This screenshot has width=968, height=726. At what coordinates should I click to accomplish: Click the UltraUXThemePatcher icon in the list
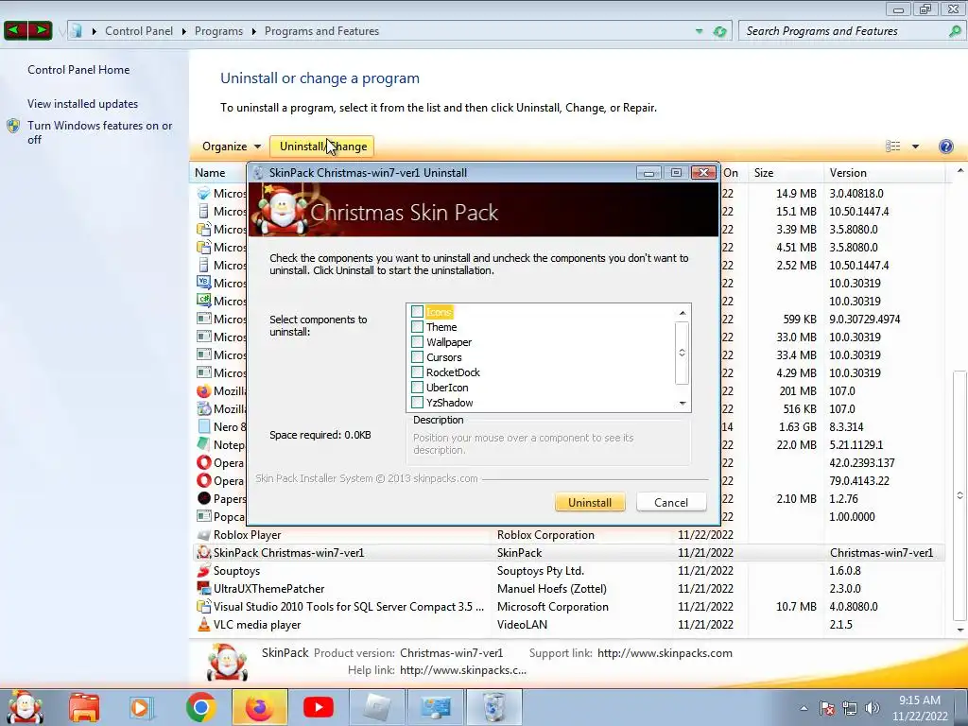(204, 588)
